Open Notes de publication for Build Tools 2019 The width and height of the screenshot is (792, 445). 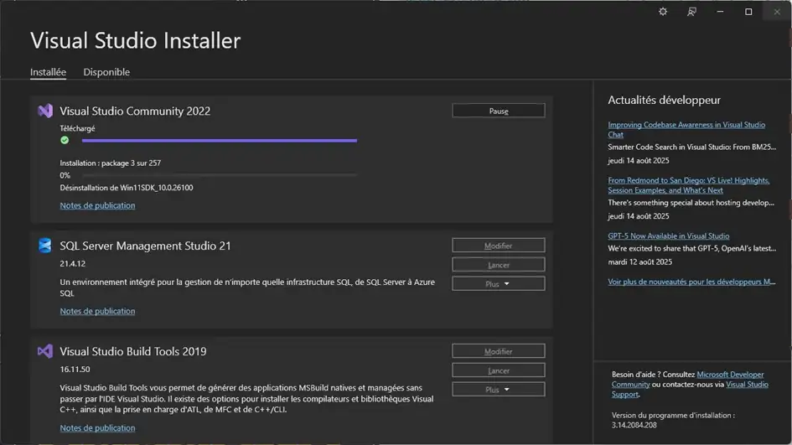[x=97, y=428]
